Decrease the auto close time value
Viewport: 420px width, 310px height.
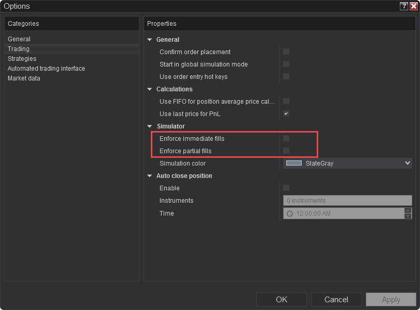[408, 216]
